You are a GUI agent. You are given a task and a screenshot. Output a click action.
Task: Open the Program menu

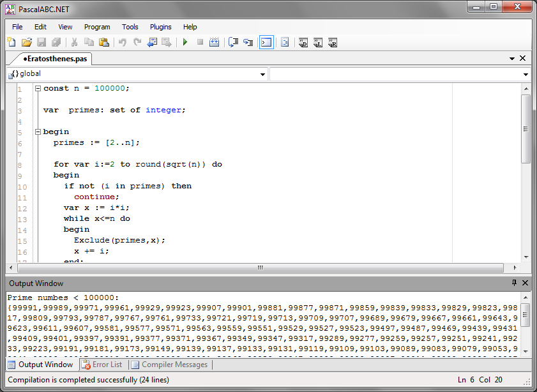pyautogui.click(x=97, y=27)
